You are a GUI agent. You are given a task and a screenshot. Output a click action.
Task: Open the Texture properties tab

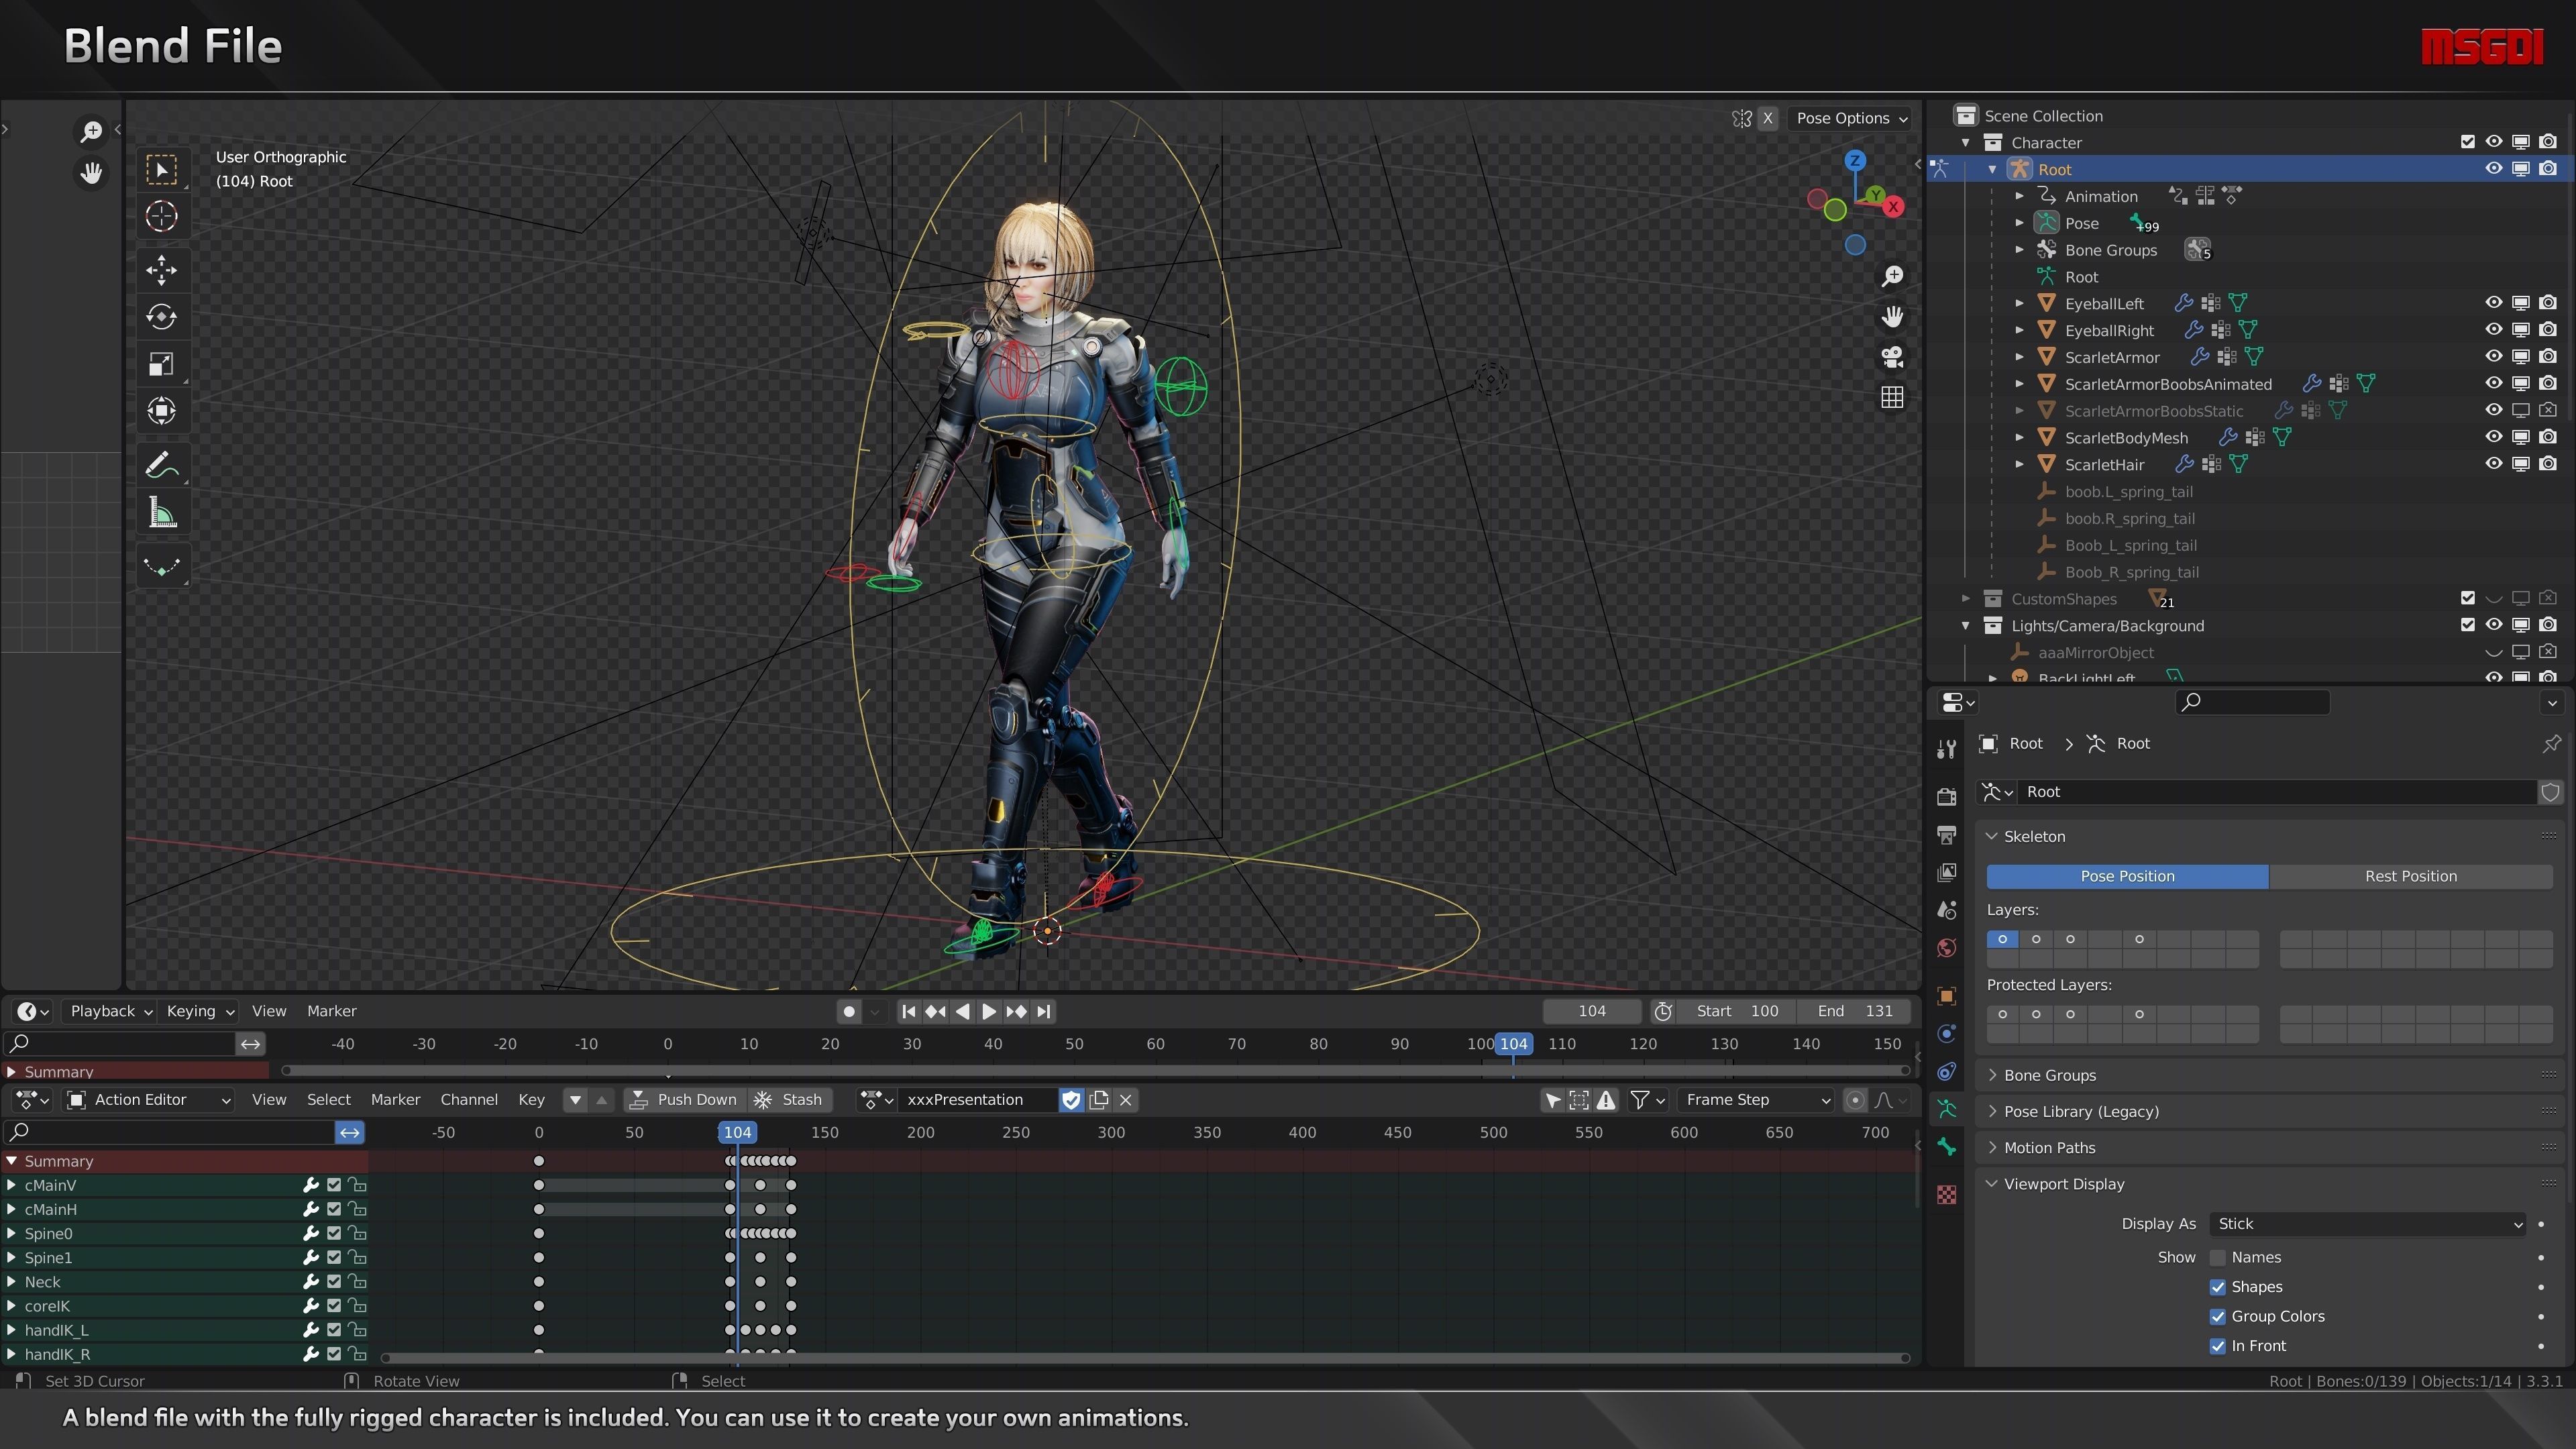[x=1946, y=1195]
